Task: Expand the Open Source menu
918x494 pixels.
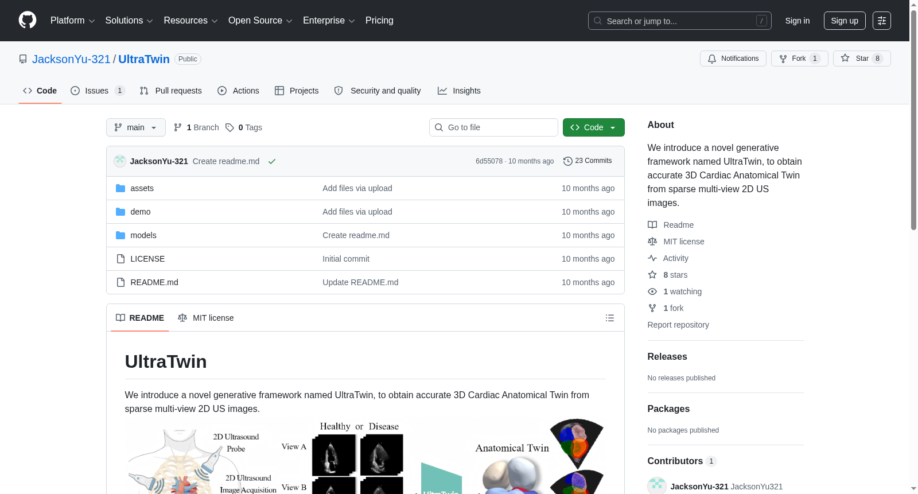Action: pyautogui.click(x=260, y=21)
